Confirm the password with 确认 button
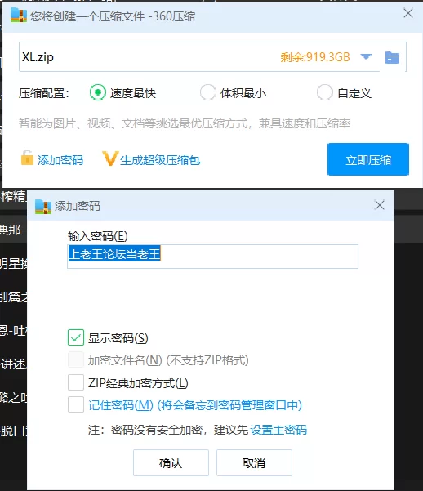Screen dimensions: 423x491 [171, 463]
